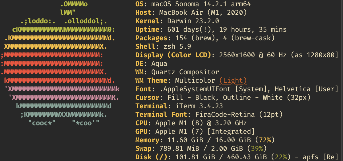This screenshot has height=161, width=343.
Task: Click 'zsh 5.9' shell value
Action: (177, 47)
